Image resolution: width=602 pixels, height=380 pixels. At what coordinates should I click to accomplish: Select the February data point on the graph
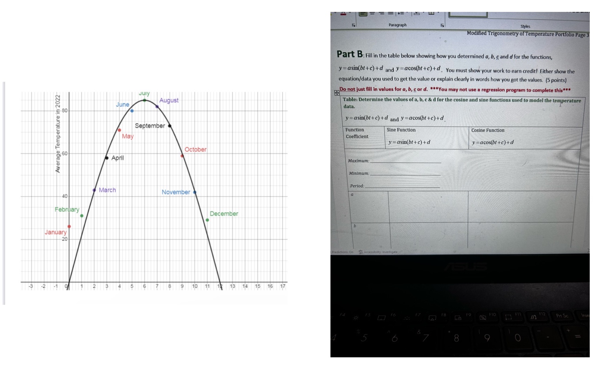click(82, 216)
